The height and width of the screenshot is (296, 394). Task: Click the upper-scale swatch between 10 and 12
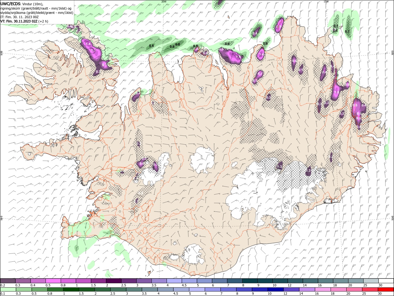click(280, 281)
